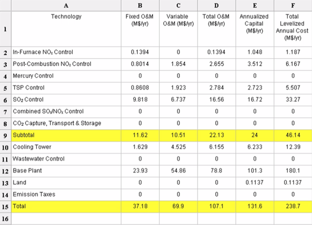This screenshot has height=225, width=312.
Task: Click the value 6.737
Action: pyautogui.click(x=178, y=100)
